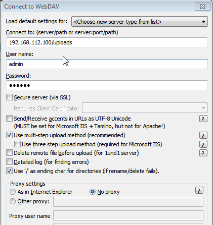
Task: Focus the Password input field
Action: (107, 85)
